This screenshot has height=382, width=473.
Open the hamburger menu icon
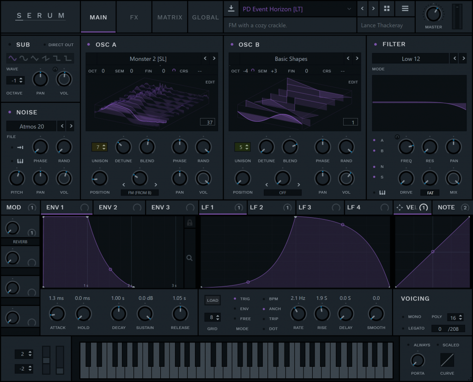[405, 9]
